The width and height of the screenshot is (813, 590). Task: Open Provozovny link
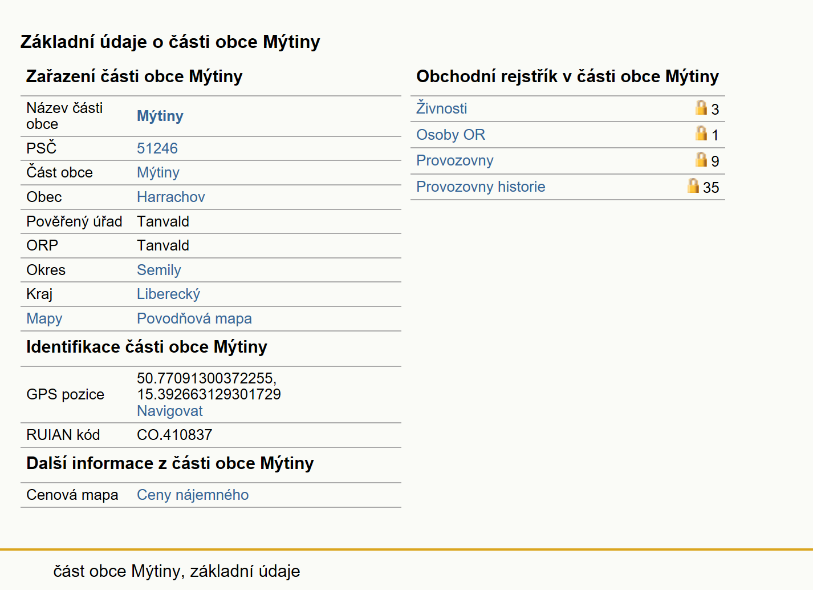click(455, 160)
